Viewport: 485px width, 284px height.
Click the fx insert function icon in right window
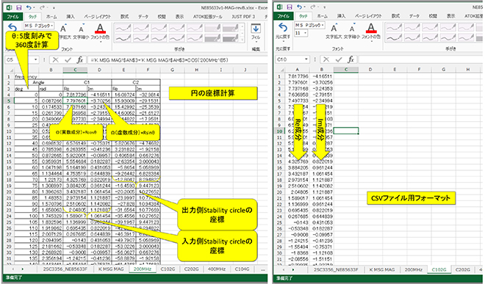351,59
